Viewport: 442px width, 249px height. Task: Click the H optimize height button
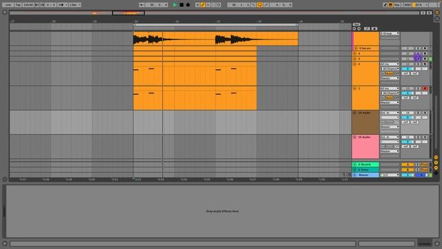[423, 12]
